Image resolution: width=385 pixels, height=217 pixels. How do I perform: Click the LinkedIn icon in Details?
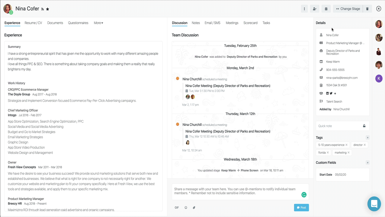pyautogui.click(x=328, y=93)
